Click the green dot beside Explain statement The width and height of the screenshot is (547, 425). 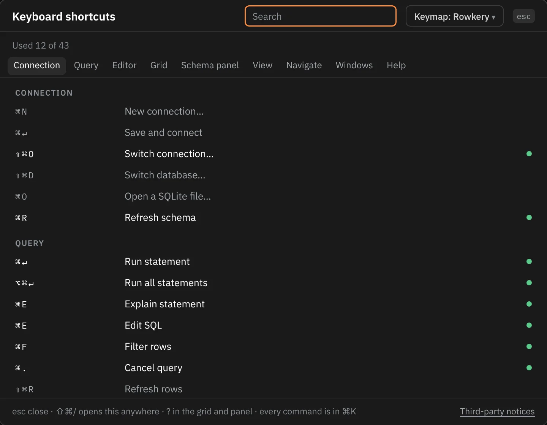[x=529, y=304]
